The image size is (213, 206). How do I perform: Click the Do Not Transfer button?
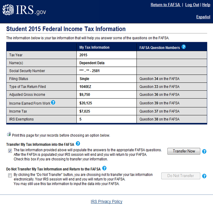(x=181, y=176)
